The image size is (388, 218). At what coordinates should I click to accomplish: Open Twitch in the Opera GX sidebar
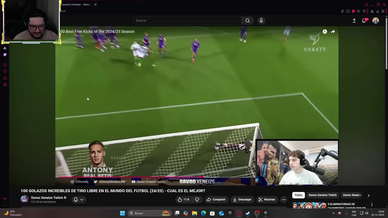tap(5, 55)
